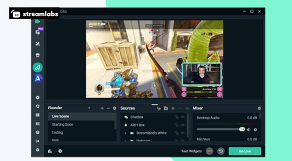The width and height of the screenshot is (292, 161).
Task: Click the Sources list scrollbar
Action: click(x=188, y=125)
